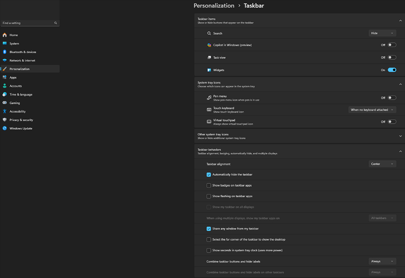Disable the Widgets toggle

point(392,70)
